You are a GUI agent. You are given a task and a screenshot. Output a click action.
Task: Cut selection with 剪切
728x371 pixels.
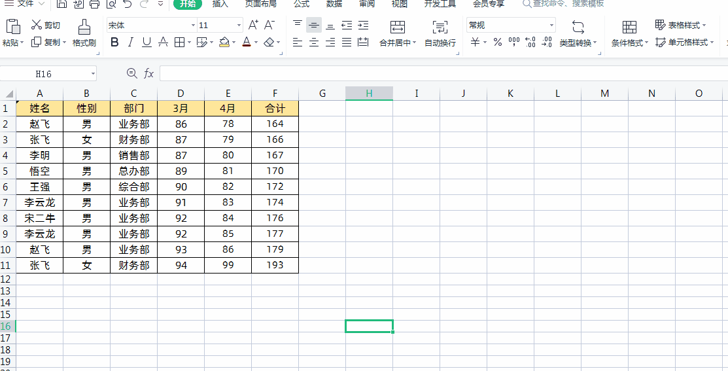click(46, 25)
